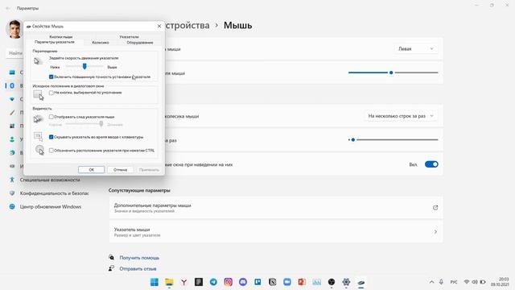Expand hidden system tray icons chevron
This screenshot has height=290, width=515.
(x=431, y=282)
